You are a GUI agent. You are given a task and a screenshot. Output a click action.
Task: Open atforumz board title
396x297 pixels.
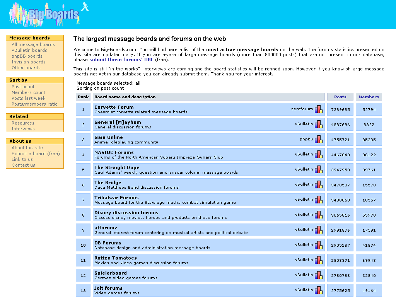[x=106, y=228]
